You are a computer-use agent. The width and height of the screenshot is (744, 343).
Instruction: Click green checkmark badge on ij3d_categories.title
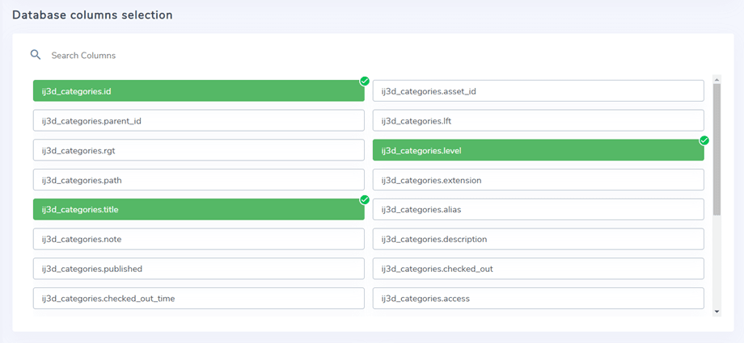(x=365, y=199)
